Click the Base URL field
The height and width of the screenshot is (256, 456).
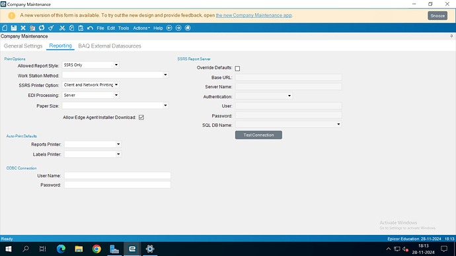tap(289, 77)
